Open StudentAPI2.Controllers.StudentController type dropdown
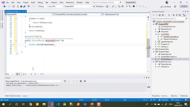This screenshot has width=190, height=107. (77, 15)
